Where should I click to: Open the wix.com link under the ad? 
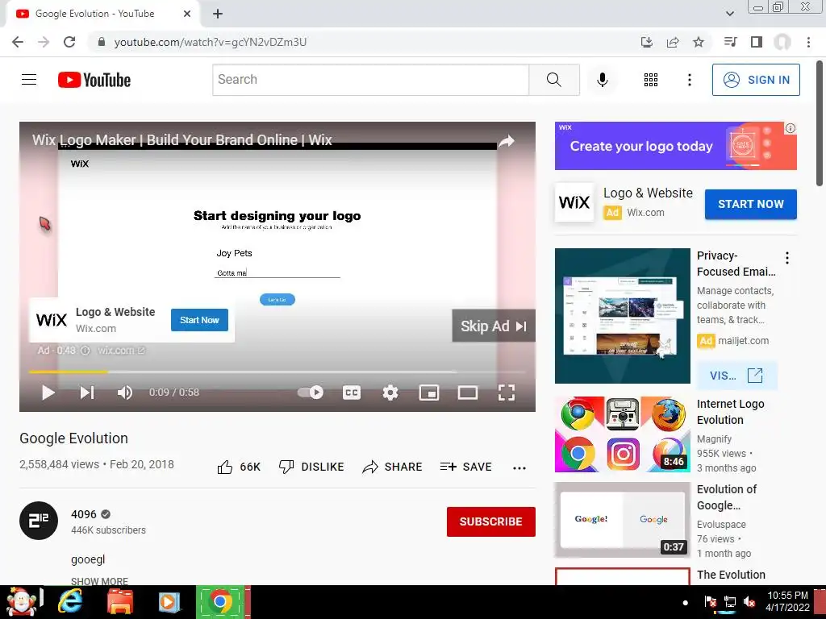(121, 351)
